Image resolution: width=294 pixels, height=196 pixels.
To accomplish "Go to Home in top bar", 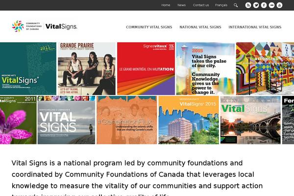I will pos(166,5).
